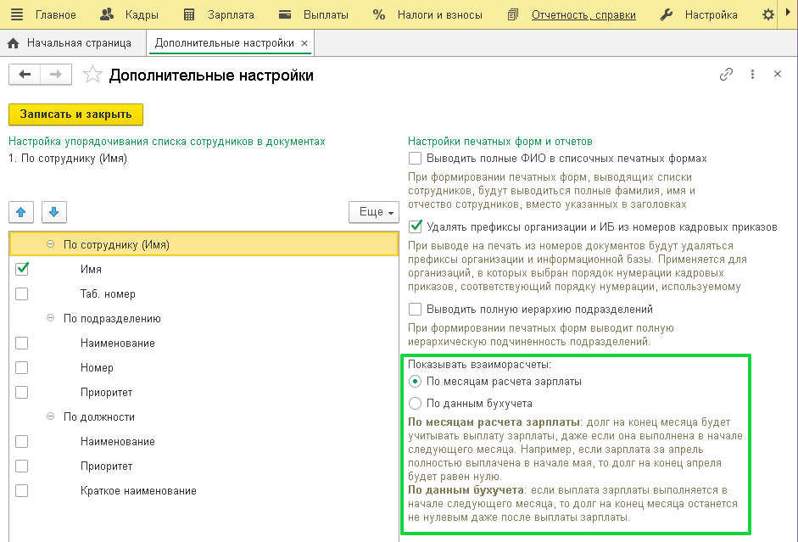The image size is (798, 542).
Task: Close the form with the top-right X
Action: (x=777, y=75)
